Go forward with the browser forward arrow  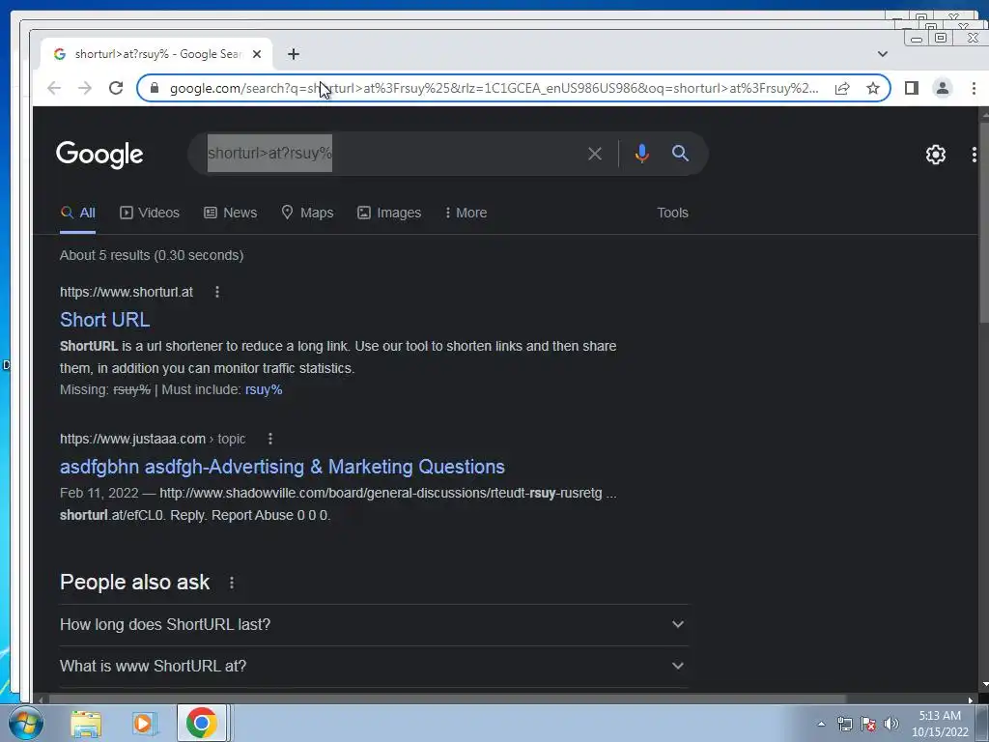[x=85, y=88]
